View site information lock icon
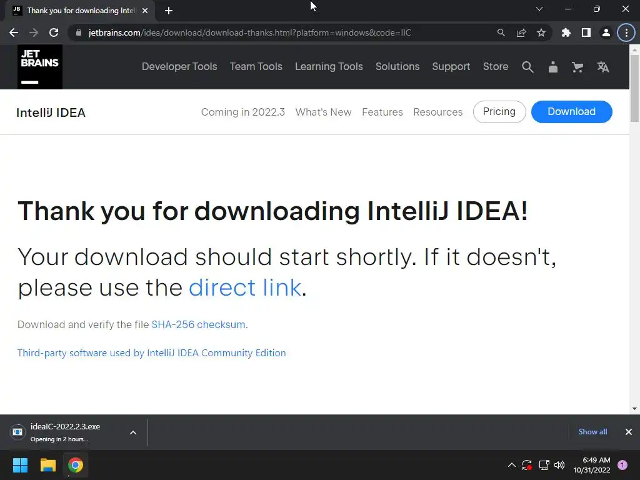Image resolution: width=640 pixels, height=480 pixels. coord(79,32)
